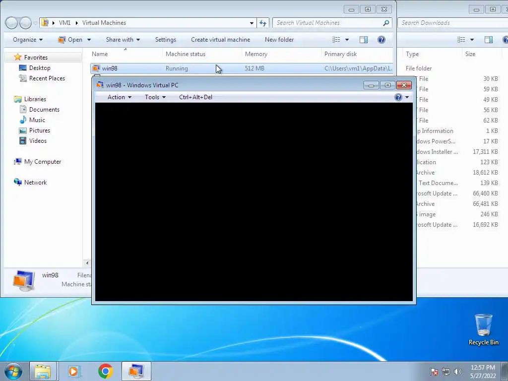Click the Search Downloads field
This screenshot has height=381, width=508.
(453, 23)
